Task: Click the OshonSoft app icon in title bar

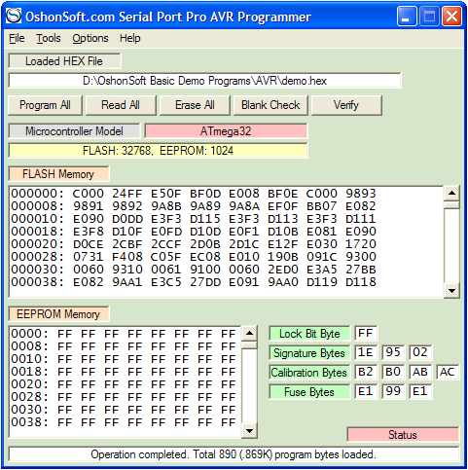Action: point(14,16)
